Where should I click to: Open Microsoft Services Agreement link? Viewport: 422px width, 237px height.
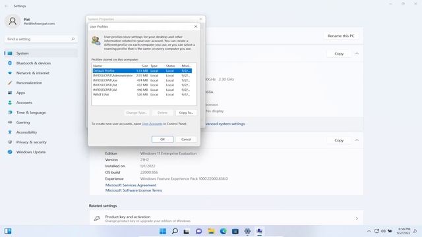131,185
